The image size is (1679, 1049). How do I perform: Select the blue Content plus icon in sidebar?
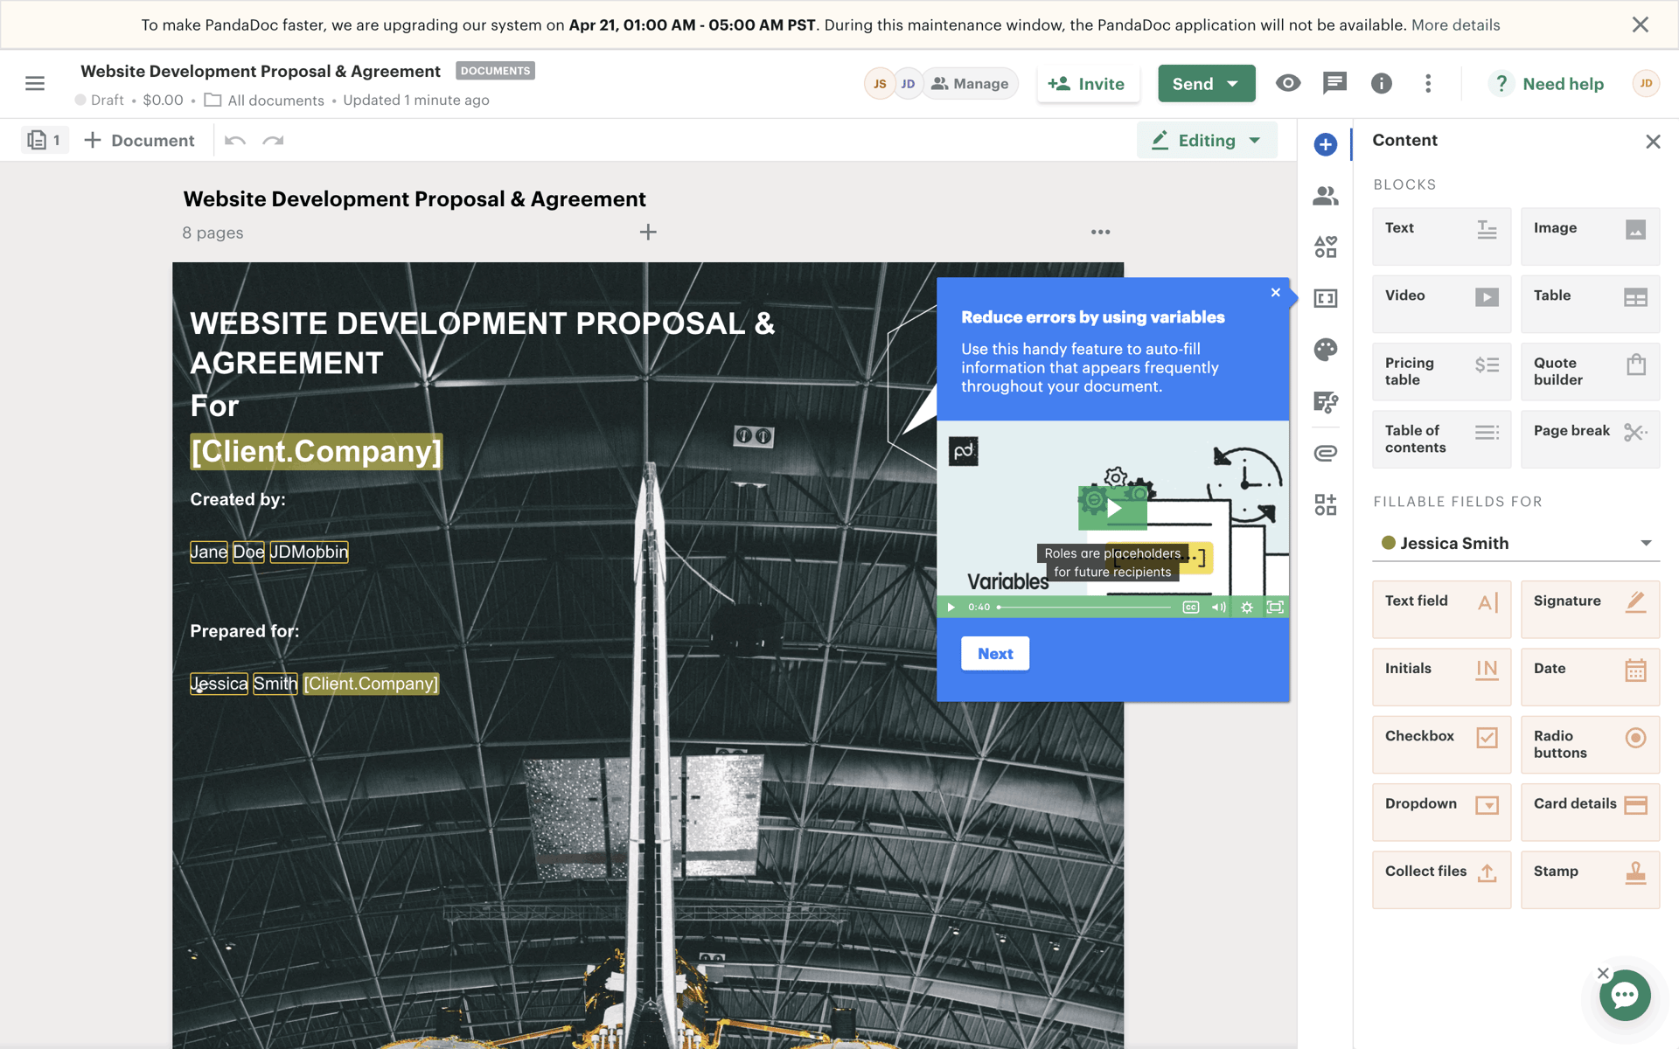(1326, 144)
